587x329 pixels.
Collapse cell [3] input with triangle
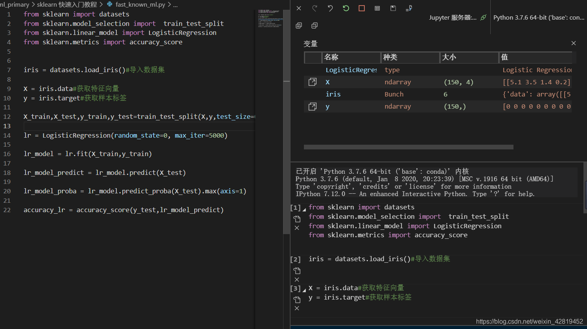pyautogui.click(x=304, y=291)
